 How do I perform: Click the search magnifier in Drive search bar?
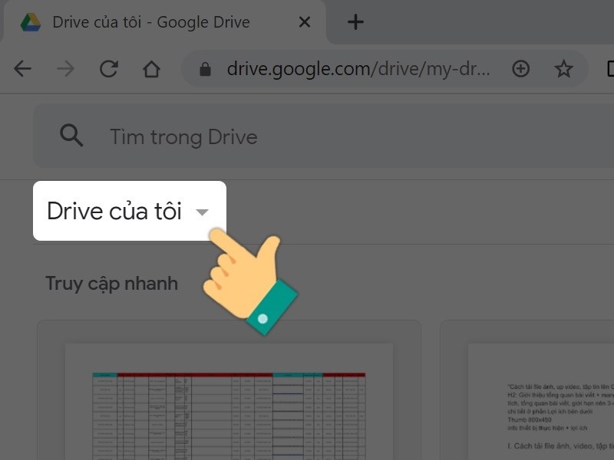pyautogui.click(x=71, y=135)
